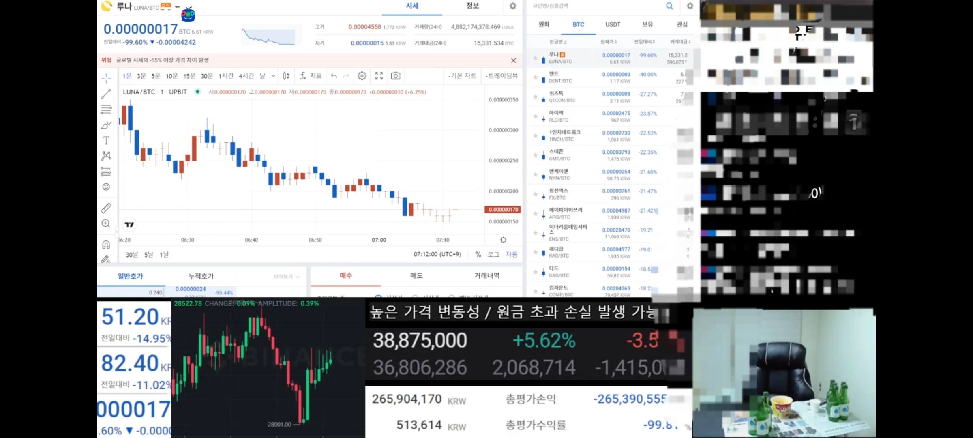This screenshot has width=973, height=438.
Task: Open the 모아보기 dropdown in order book
Action: pyautogui.click(x=287, y=276)
